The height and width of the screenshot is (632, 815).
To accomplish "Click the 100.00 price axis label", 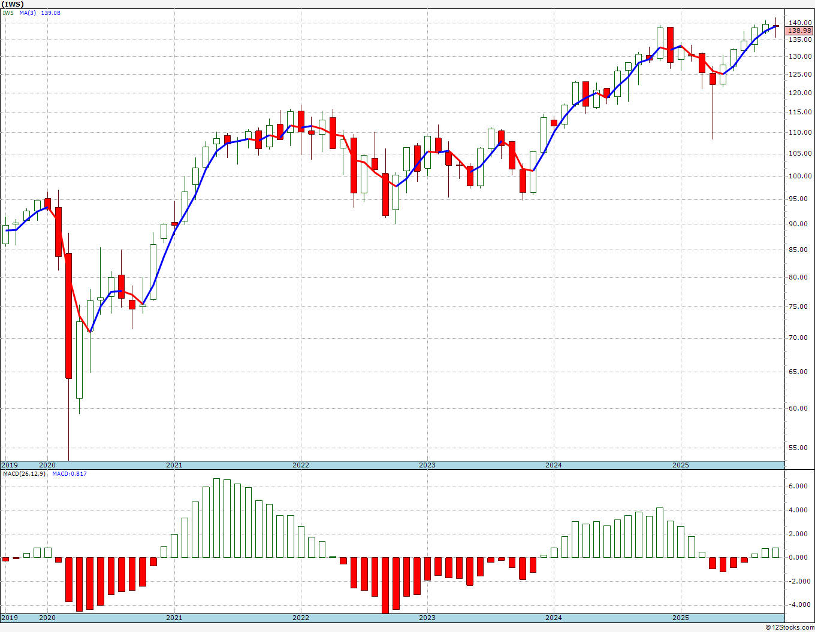I will (x=800, y=176).
